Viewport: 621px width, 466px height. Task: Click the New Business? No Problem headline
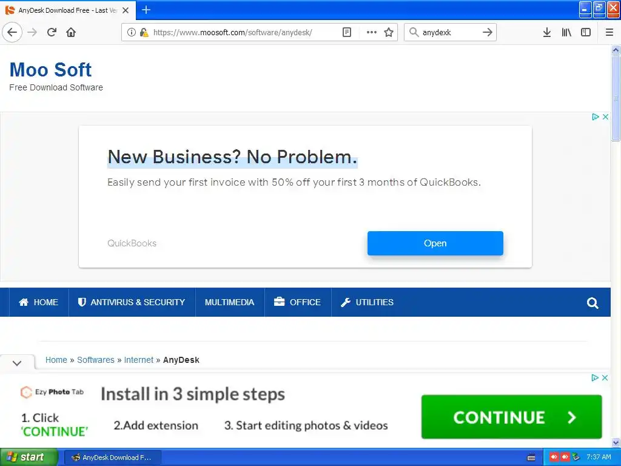click(x=232, y=157)
